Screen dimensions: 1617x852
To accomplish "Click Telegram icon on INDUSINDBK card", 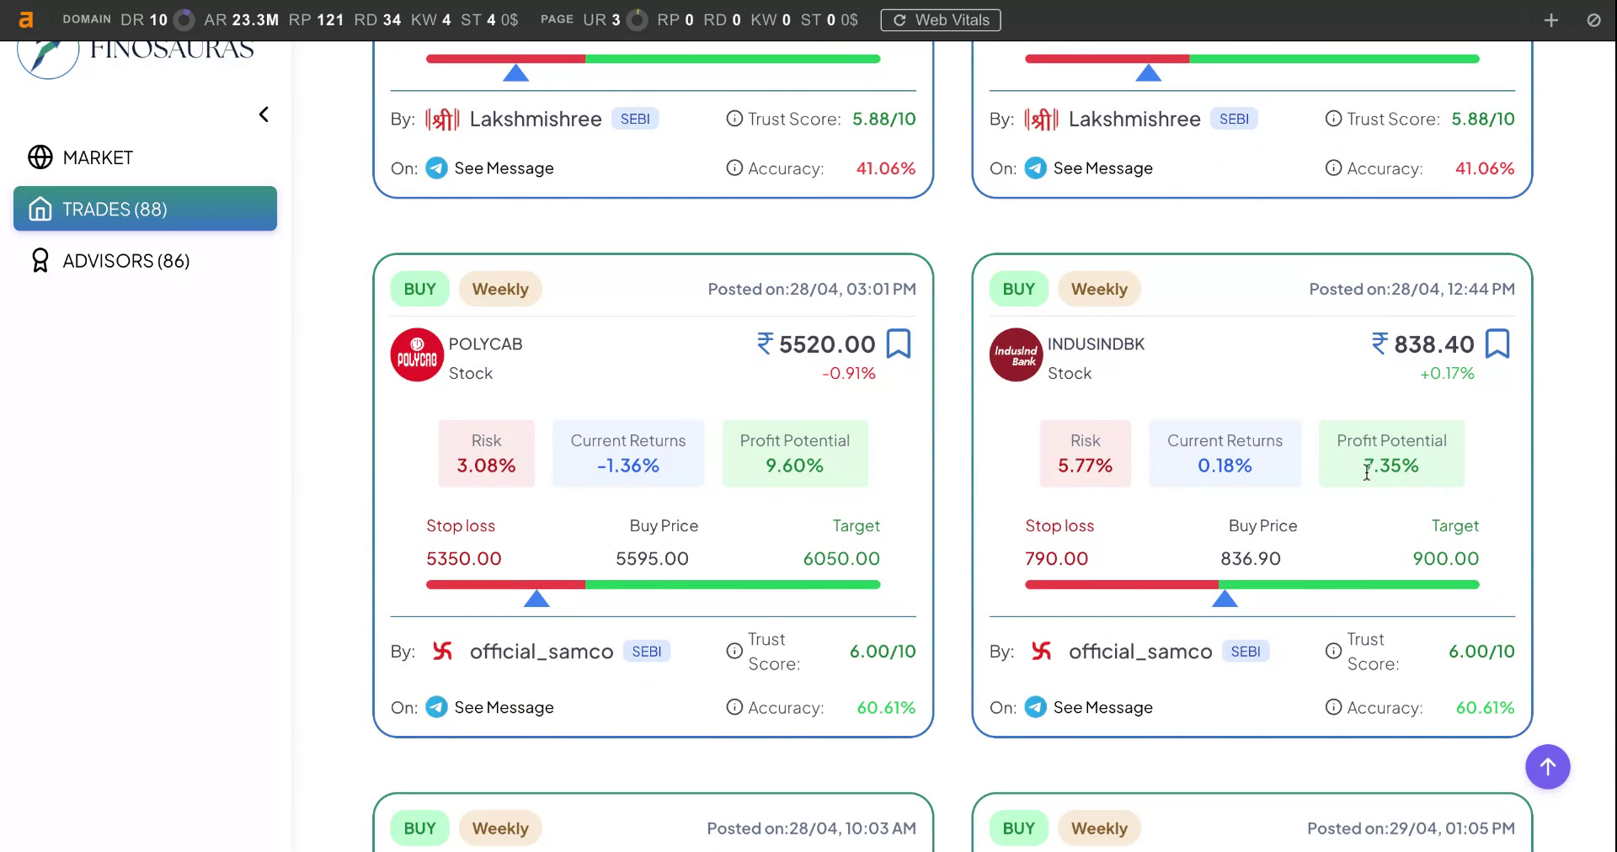I will coord(1035,707).
